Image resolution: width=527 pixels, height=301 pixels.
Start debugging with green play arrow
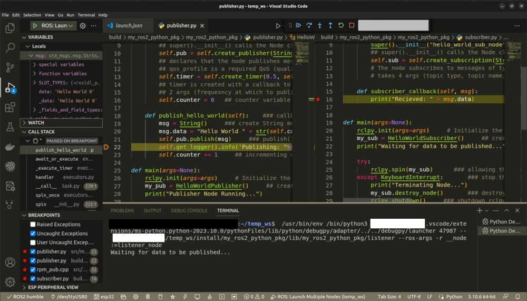coord(35,25)
